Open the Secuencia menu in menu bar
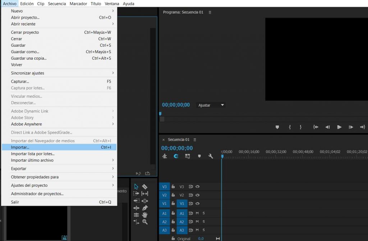368x241 pixels. click(x=57, y=4)
